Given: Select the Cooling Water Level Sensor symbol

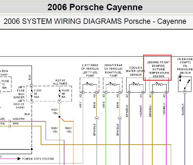Looking at the screenshot, I should click(x=136, y=85).
